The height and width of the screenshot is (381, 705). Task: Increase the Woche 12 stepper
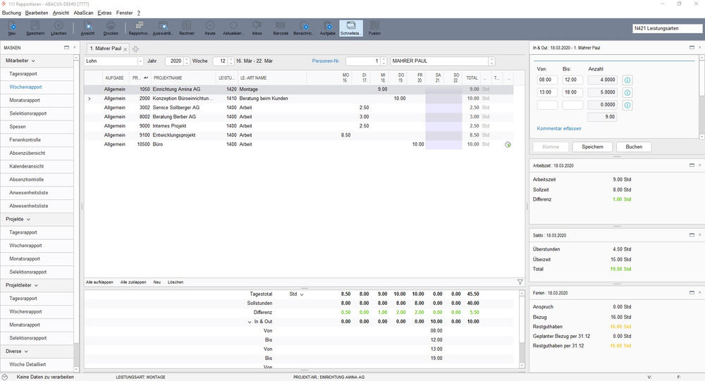pyautogui.click(x=231, y=59)
